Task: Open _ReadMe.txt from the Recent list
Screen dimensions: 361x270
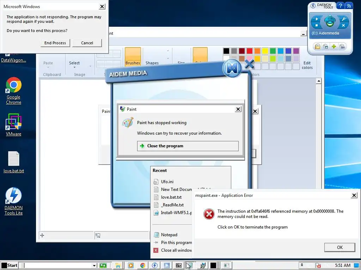Action: click(172, 205)
